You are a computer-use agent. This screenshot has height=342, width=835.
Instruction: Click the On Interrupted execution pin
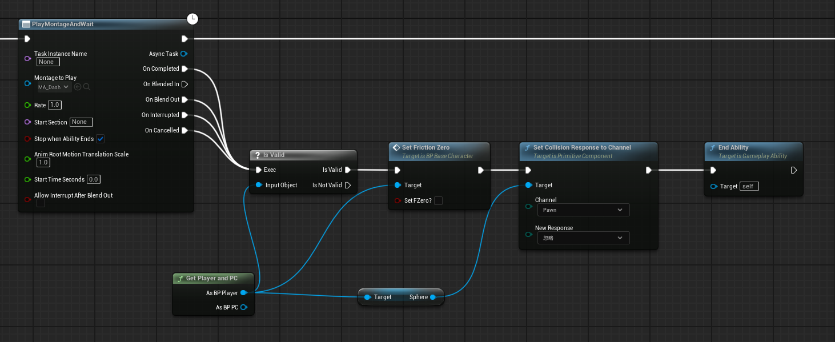click(184, 115)
